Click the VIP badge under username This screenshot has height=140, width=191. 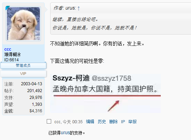click(x=23, y=74)
